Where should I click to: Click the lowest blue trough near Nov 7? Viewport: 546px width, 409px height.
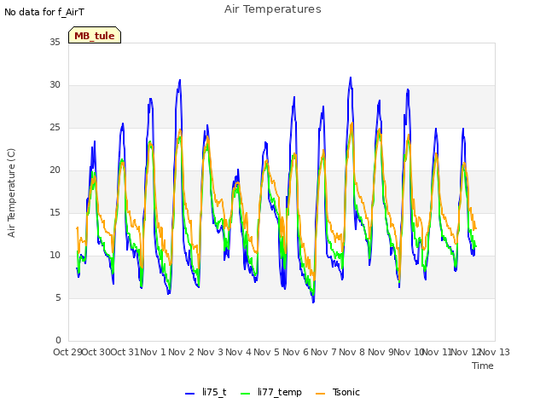click(x=313, y=302)
